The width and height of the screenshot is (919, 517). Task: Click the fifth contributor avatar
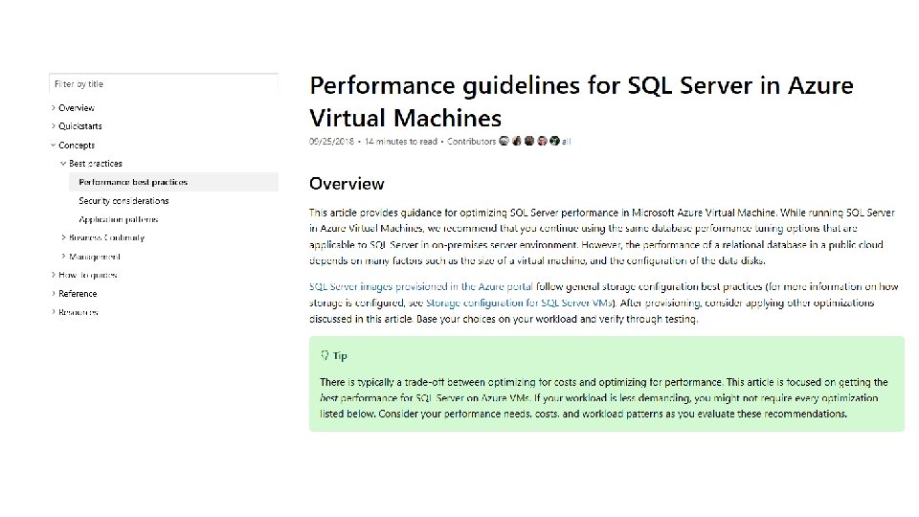click(x=554, y=142)
